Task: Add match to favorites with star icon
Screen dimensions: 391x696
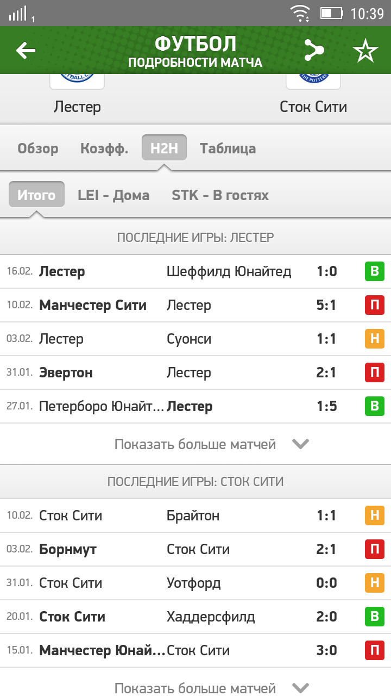Action: click(365, 51)
